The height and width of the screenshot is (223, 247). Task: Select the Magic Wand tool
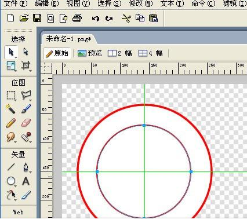coord(10,109)
